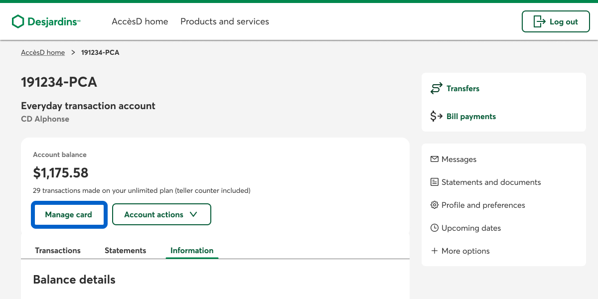Viewport: 598px width, 299px height.
Task: Click the More options plus icon
Action: pyautogui.click(x=435, y=251)
